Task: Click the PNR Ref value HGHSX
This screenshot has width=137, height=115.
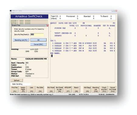Action: [28, 76]
